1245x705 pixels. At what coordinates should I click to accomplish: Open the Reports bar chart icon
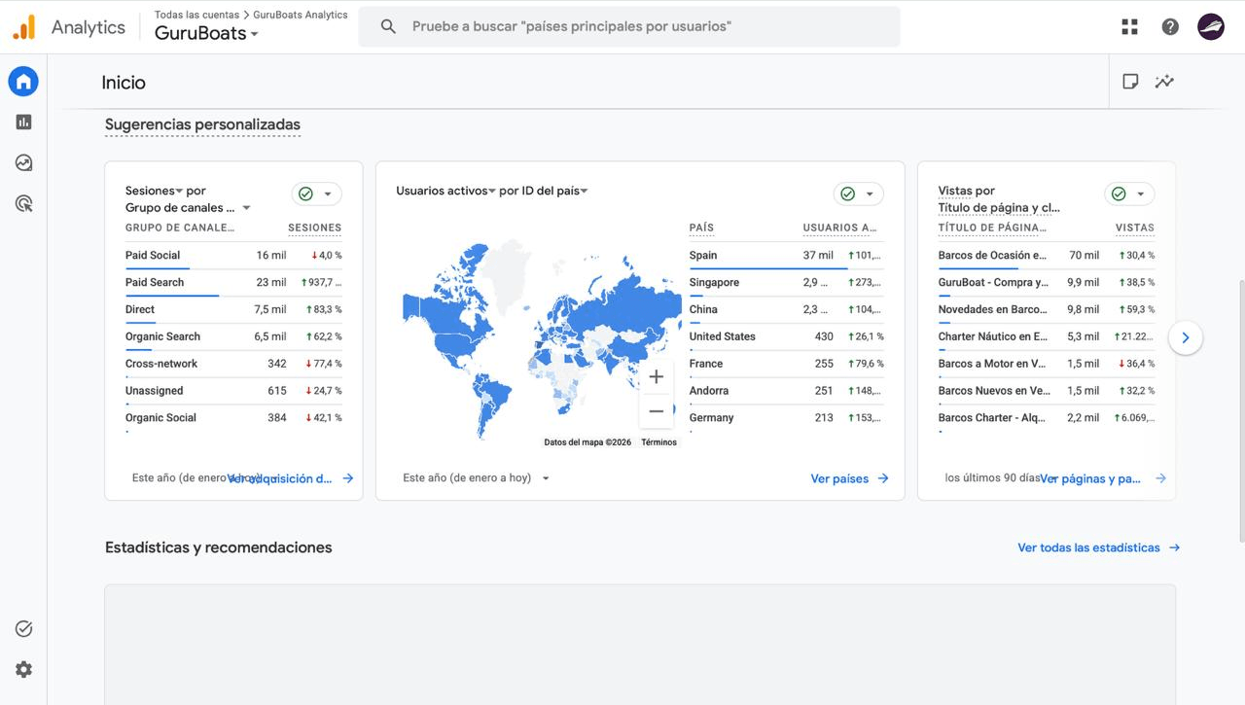coord(23,122)
